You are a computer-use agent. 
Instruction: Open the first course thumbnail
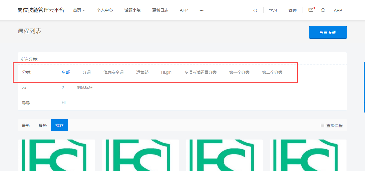[x=56, y=155]
